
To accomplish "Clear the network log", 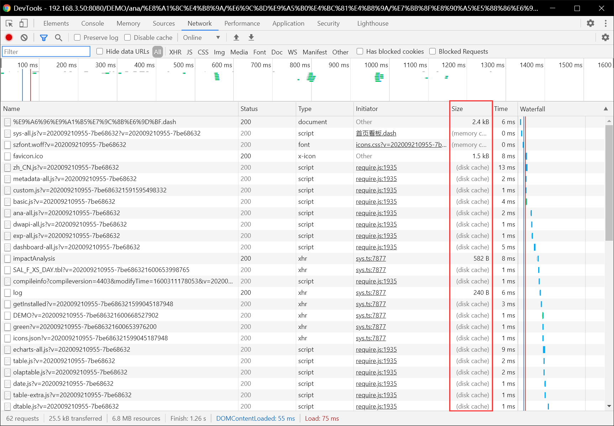I will (x=24, y=37).
